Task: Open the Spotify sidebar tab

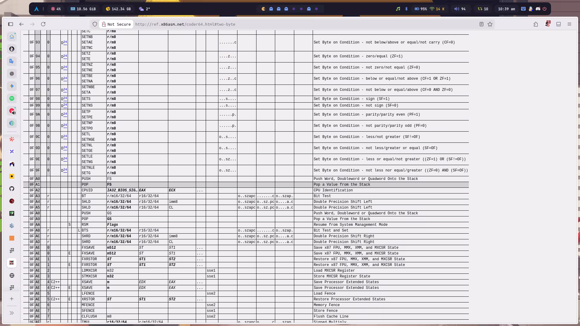Action: point(12,98)
